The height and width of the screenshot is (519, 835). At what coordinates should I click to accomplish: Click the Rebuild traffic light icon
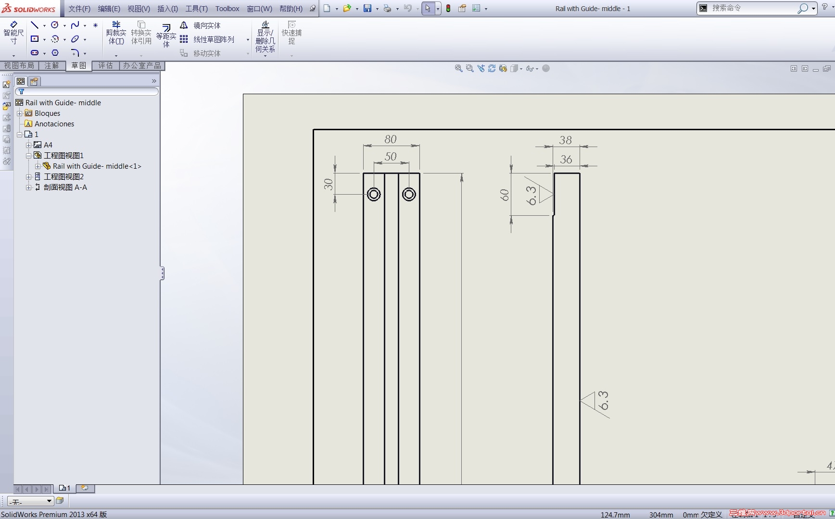pos(448,8)
